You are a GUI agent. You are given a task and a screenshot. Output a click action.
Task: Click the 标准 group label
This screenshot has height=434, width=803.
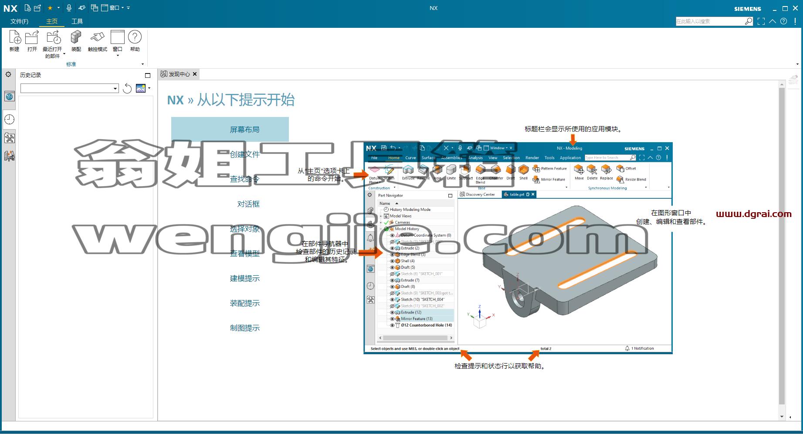pyautogui.click(x=71, y=64)
